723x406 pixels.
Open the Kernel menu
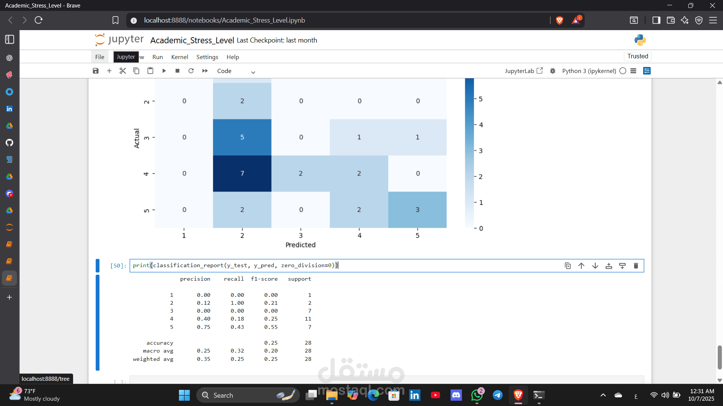coord(180,57)
